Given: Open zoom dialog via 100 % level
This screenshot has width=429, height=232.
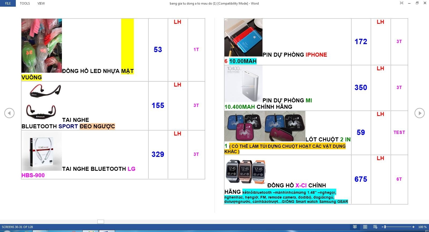Looking at the screenshot, I should coord(422,227).
